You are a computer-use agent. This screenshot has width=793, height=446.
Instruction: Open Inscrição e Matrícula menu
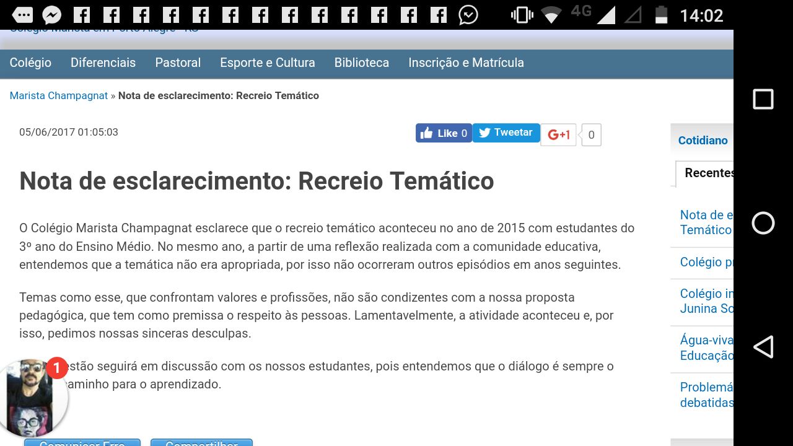(466, 63)
